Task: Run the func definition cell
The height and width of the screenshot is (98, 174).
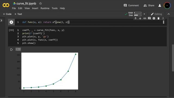Action: point(11,22)
